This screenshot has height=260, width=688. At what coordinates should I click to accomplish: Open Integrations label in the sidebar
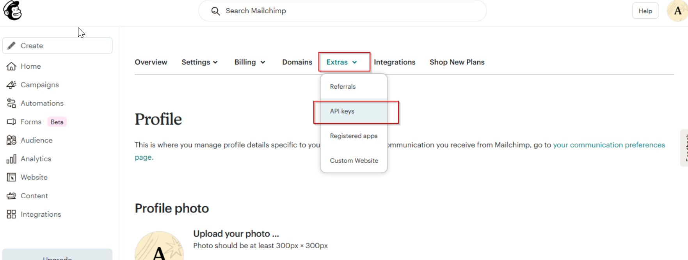pos(41,214)
